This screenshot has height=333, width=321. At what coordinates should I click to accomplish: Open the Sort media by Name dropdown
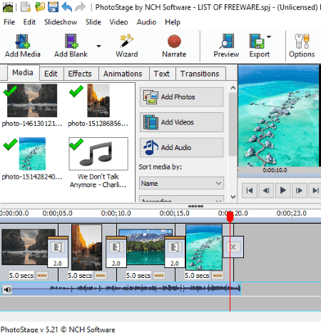(181, 183)
